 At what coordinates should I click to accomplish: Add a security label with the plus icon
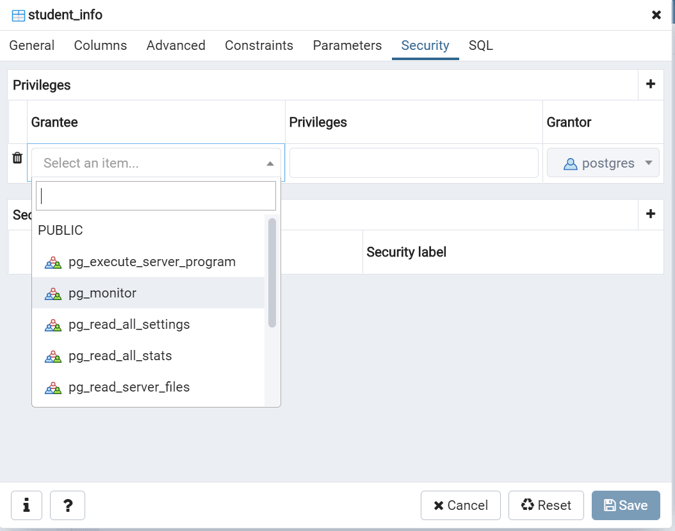click(x=651, y=214)
